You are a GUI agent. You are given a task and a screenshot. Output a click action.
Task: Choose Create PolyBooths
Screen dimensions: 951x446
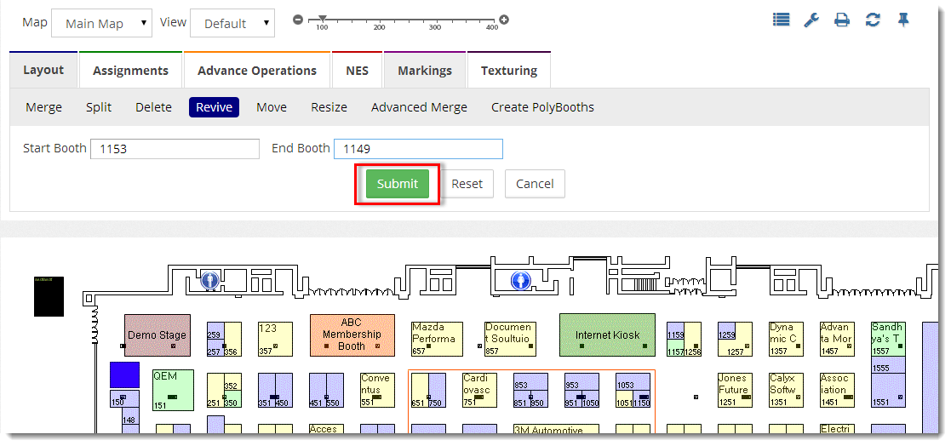(x=543, y=107)
